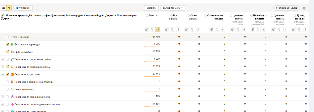This screenshot has width=314, height=112.
Task: Click the green home icon of Внутренние переходы
Action: point(12,44)
